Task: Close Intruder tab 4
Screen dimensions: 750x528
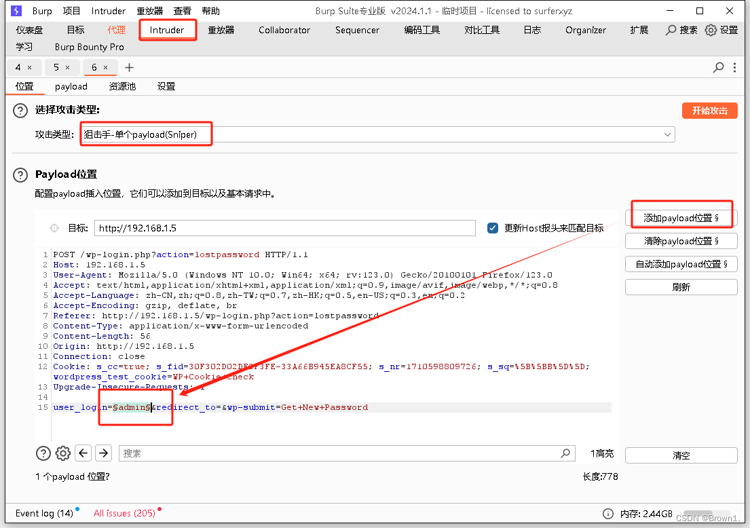Action: click(30, 67)
